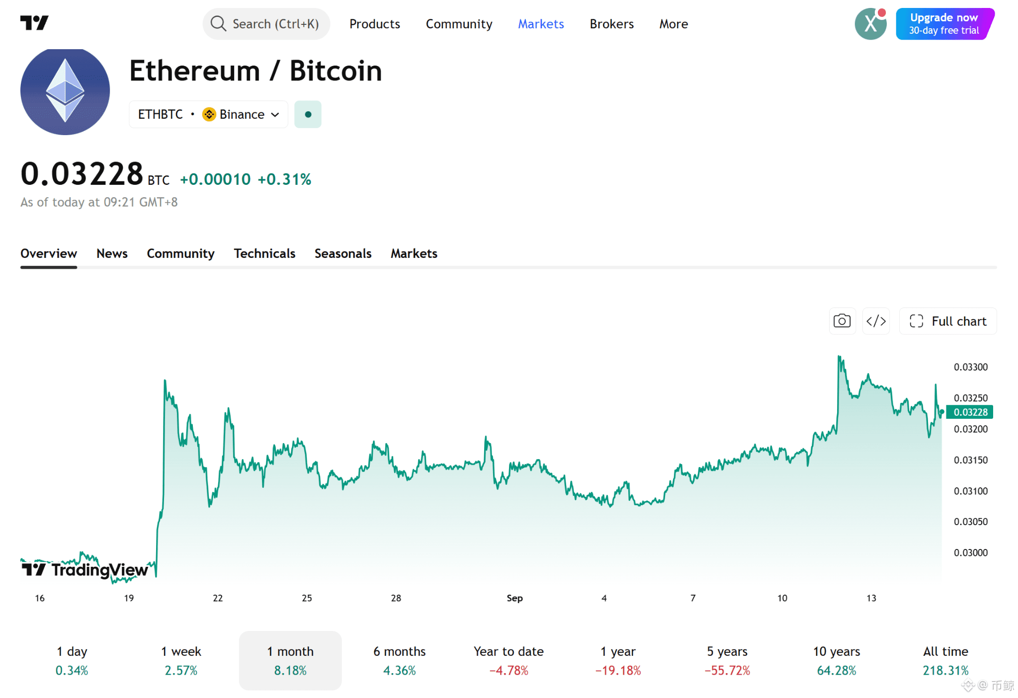
Task: Open embed code icon for chart
Action: (x=876, y=321)
